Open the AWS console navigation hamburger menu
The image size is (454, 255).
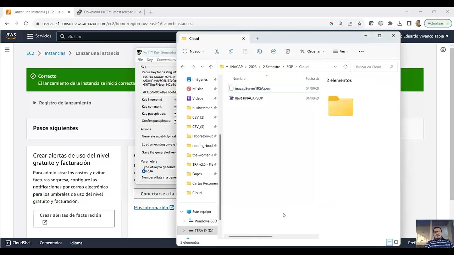point(7,50)
